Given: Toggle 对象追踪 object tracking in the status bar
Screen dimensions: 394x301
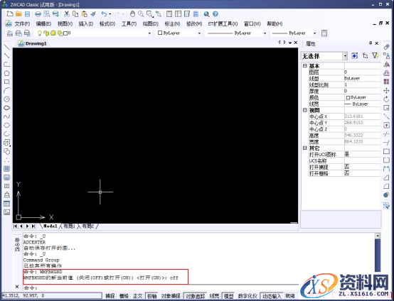Looking at the screenshot, I should click(x=196, y=296).
